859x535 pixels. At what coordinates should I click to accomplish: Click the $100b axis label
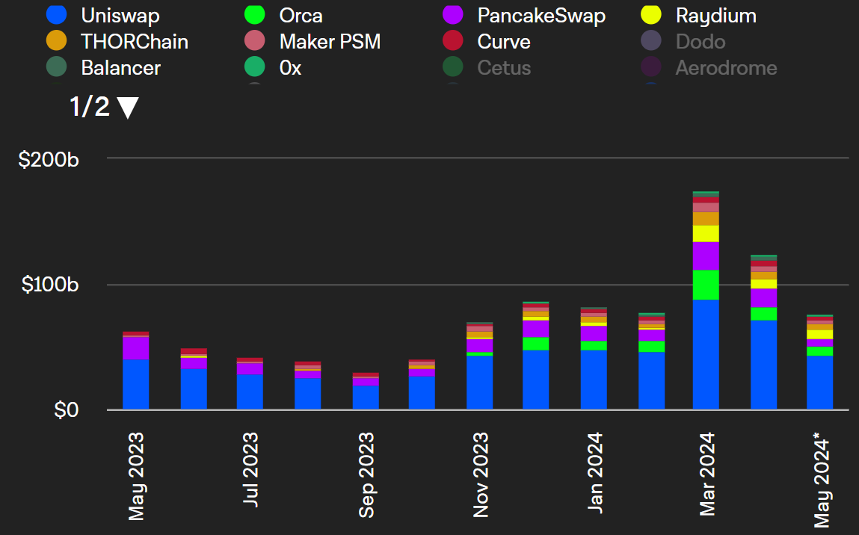[x=50, y=284]
